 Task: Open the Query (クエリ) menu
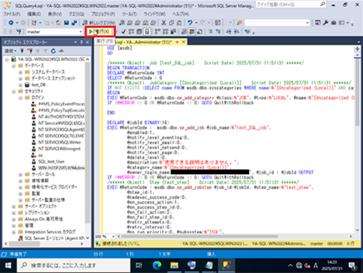(x=76, y=14)
